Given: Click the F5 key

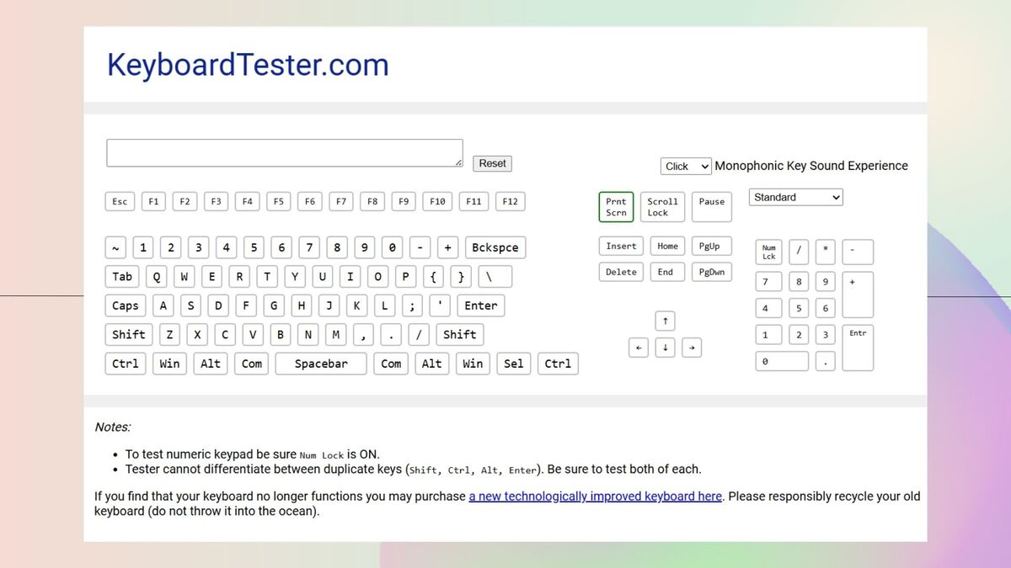Looking at the screenshot, I should [x=278, y=201].
